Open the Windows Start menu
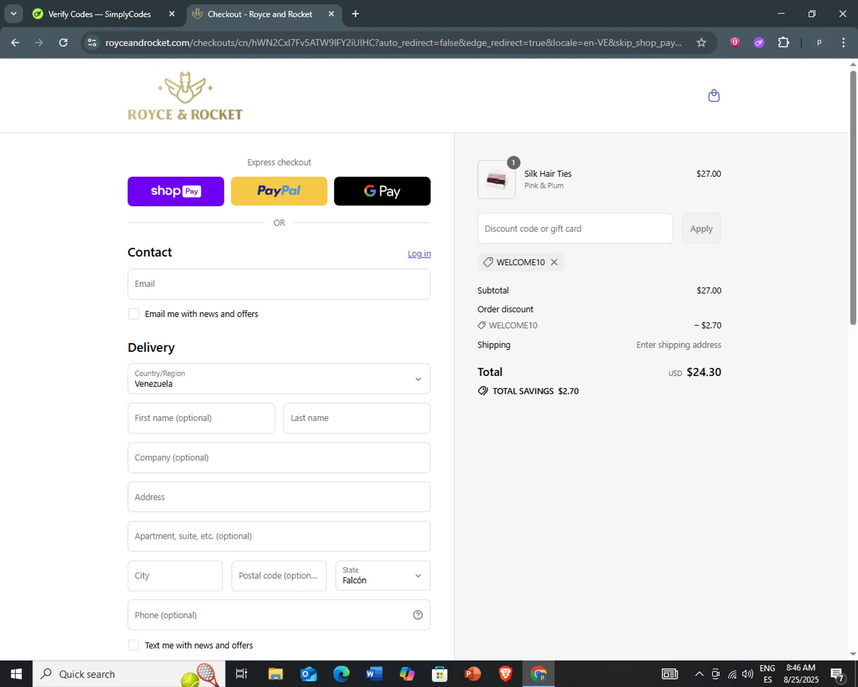 (16, 674)
